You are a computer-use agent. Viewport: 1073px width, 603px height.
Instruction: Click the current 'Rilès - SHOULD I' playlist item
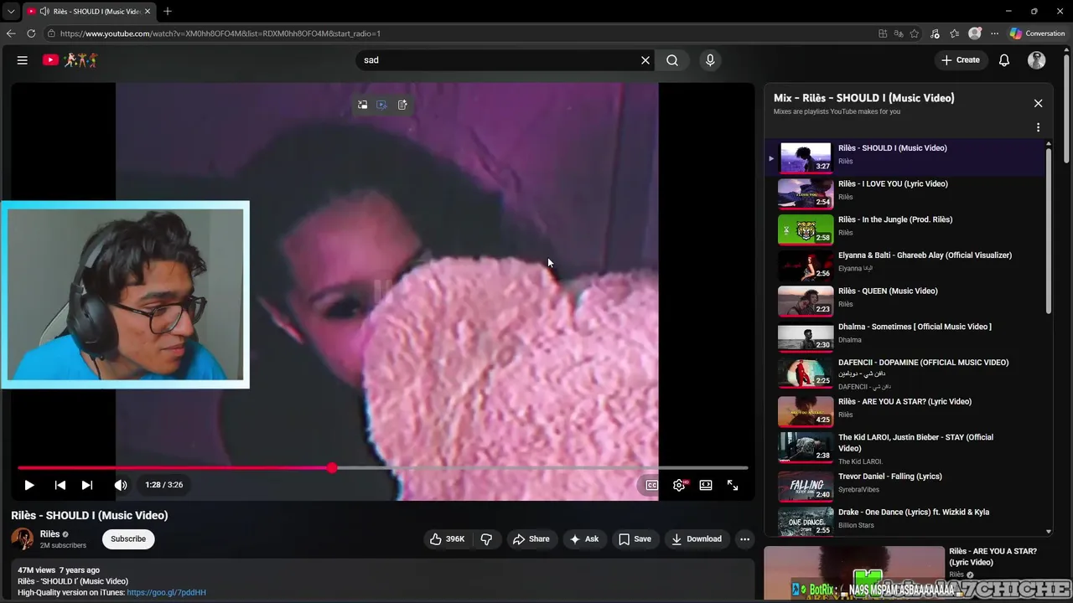tap(905, 157)
